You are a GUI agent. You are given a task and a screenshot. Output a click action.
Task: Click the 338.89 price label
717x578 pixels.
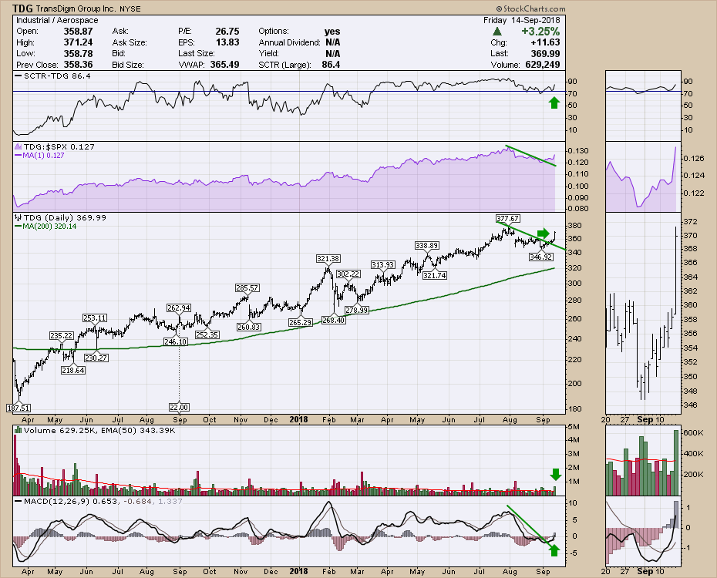tap(426, 245)
